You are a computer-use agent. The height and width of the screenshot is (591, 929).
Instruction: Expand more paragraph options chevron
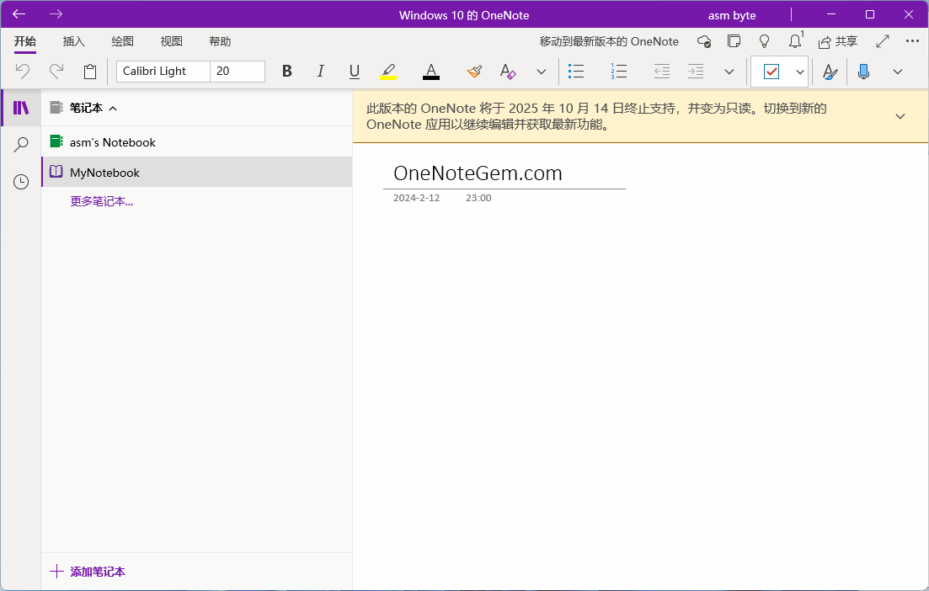click(x=729, y=72)
